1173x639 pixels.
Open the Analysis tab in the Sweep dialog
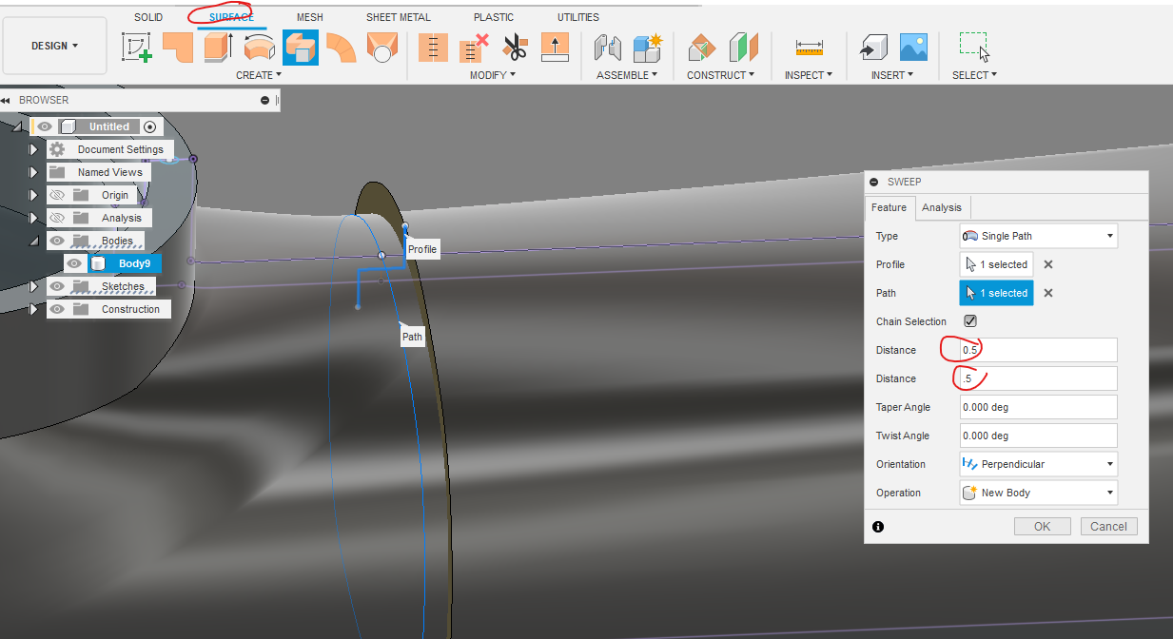coord(941,207)
